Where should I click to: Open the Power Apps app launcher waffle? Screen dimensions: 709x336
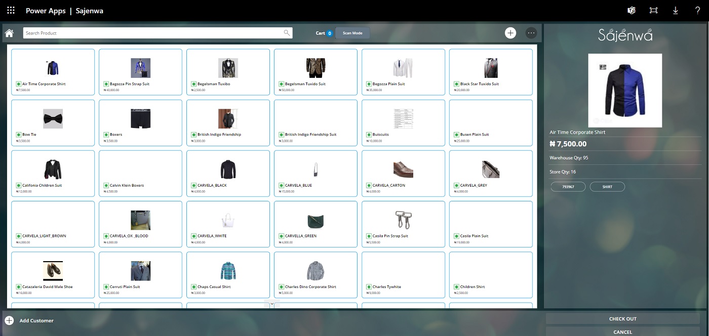pos(11,10)
